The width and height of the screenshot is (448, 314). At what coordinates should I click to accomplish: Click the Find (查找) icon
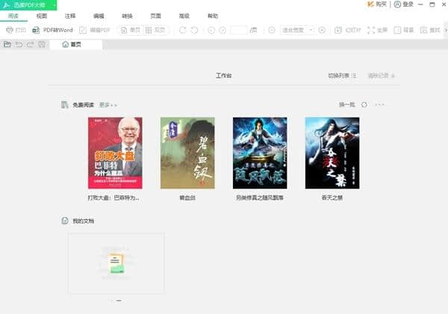point(429,30)
